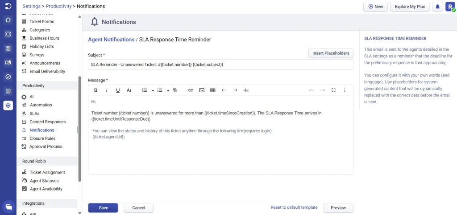Click the redo icon in editor
The width and height of the screenshot is (457, 215).
(x=323, y=90)
